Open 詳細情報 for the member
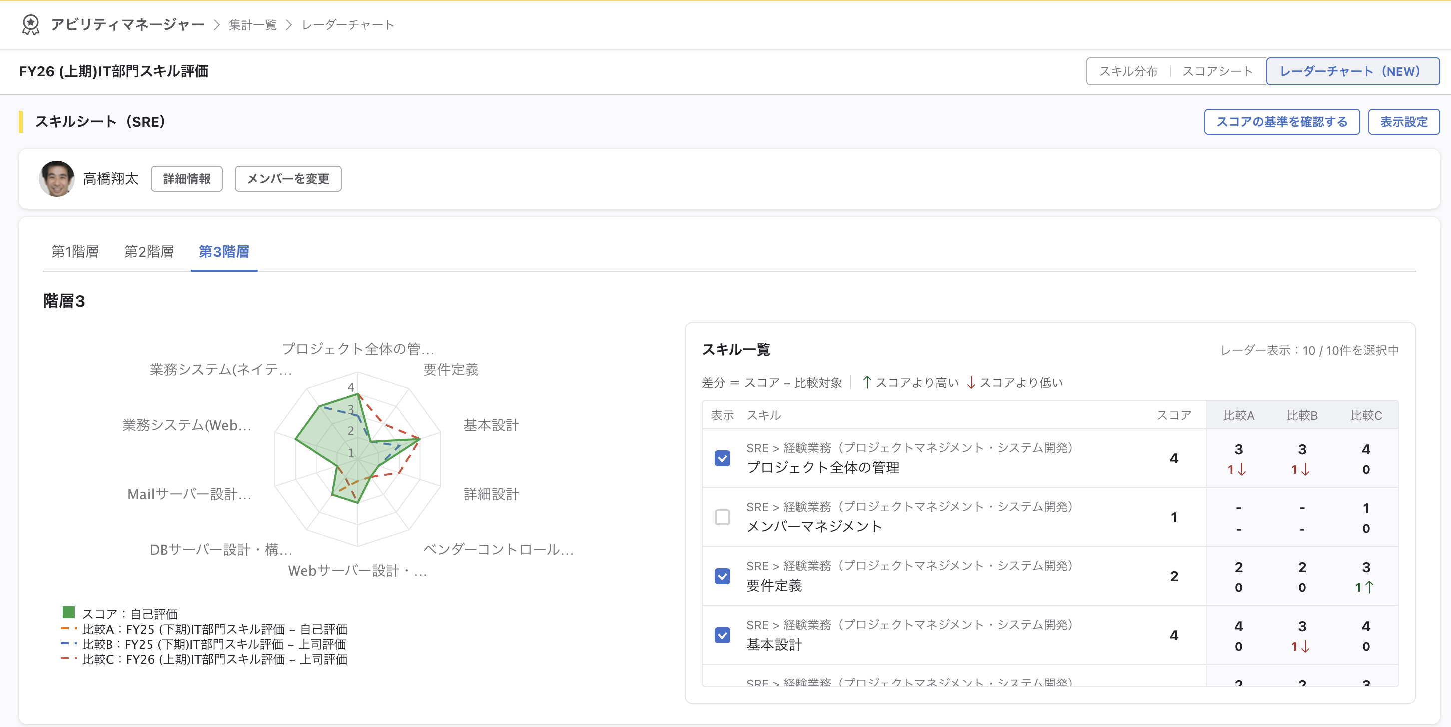Image resolution: width=1451 pixels, height=727 pixels. point(186,179)
